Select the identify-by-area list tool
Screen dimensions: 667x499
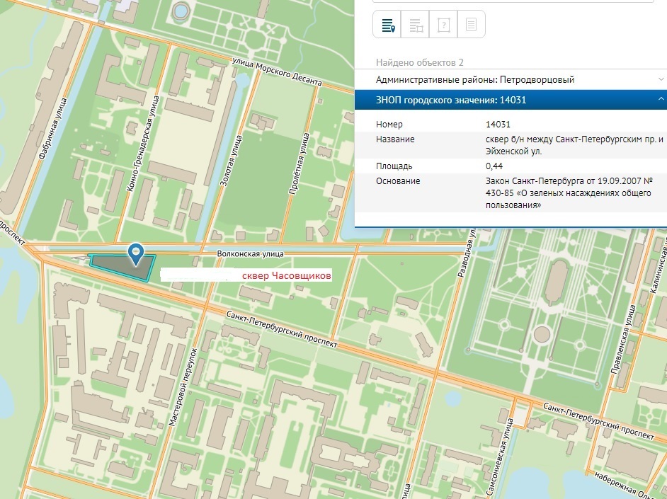click(x=416, y=26)
